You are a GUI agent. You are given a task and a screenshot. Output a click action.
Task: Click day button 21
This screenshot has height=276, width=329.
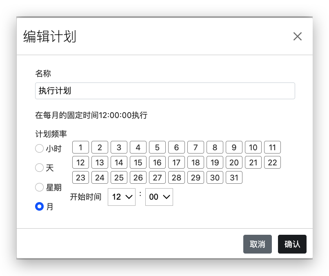point(253,162)
